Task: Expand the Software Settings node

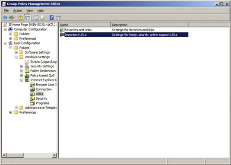Action: point(16,52)
